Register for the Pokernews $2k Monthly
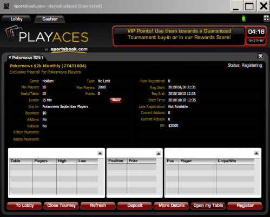This screenshot has height=217, width=270. [x=245, y=206]
